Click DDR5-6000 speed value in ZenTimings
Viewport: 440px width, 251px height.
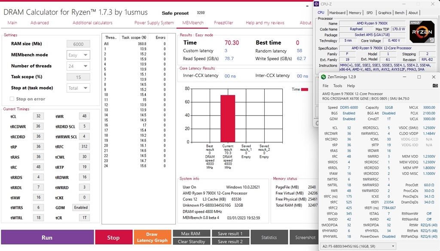(349, 107)
